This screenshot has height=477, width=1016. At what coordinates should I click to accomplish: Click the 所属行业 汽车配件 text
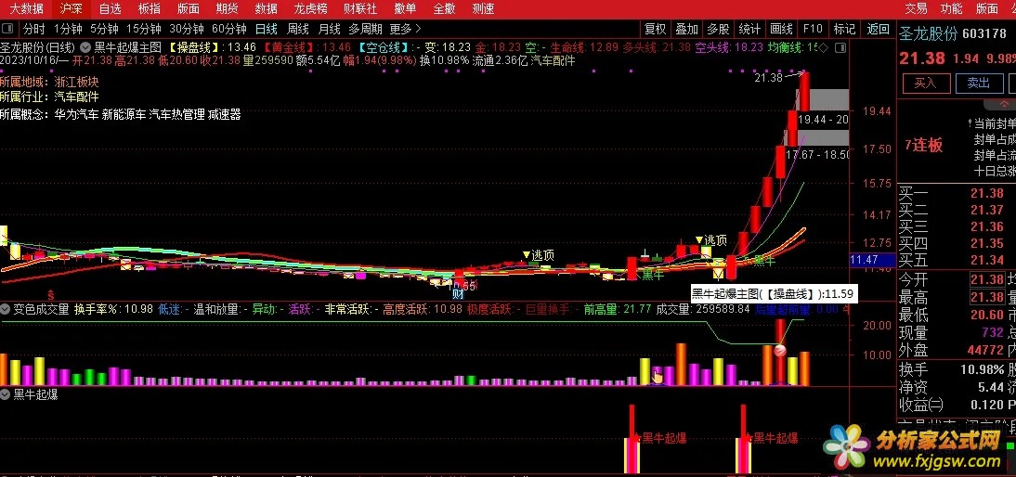[50, 97]
